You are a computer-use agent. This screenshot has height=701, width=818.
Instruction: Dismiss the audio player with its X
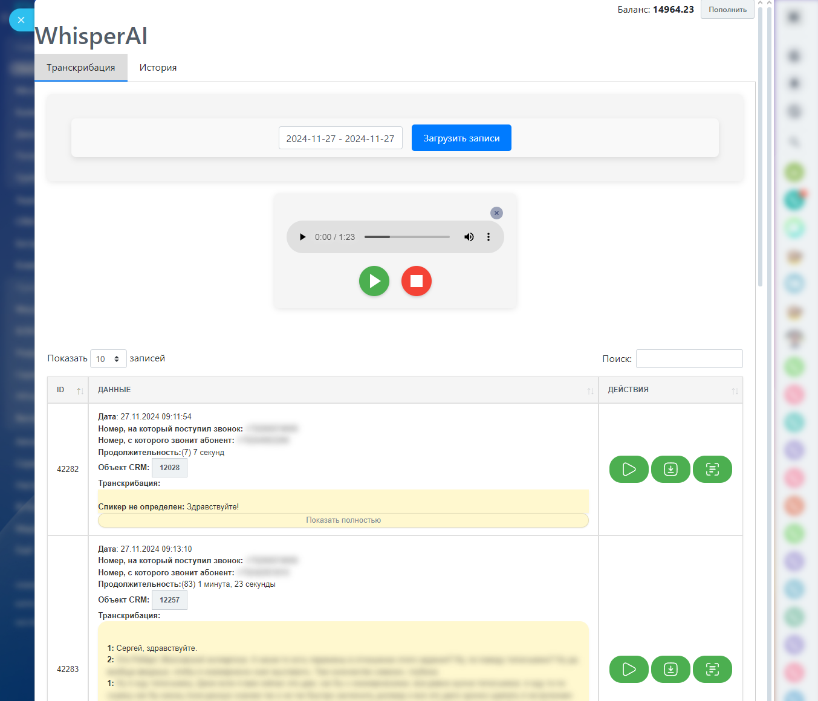coord(496,213)
